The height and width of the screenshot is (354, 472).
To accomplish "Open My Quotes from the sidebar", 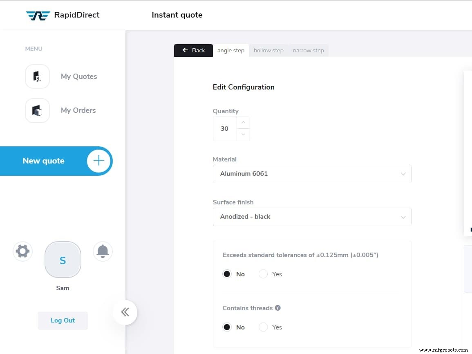I will [78, 76].
